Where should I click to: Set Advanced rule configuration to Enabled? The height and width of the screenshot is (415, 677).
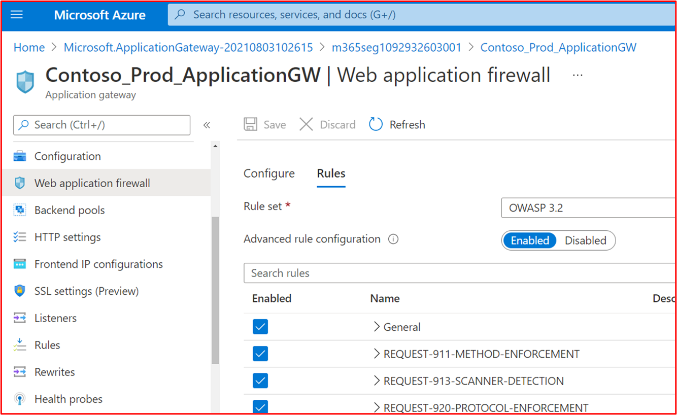530,240
